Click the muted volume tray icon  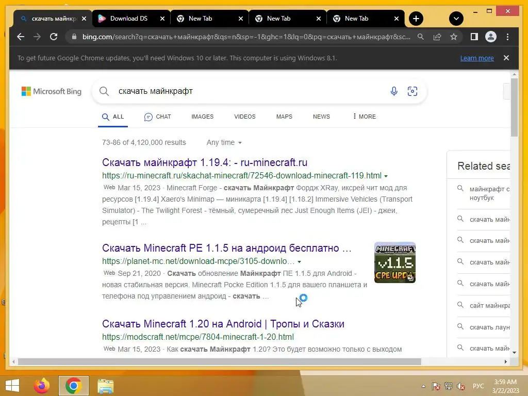461,386
